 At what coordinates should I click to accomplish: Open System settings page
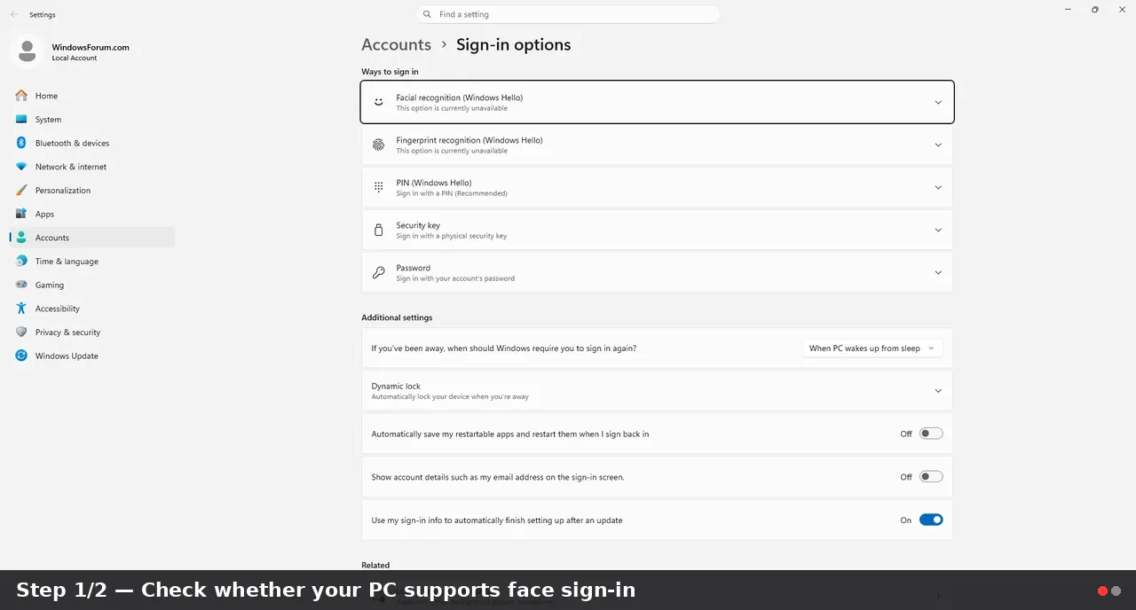(x=92, y=119)
